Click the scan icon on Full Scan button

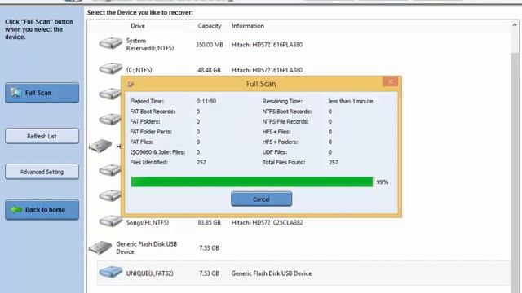[x=15, y=92]
